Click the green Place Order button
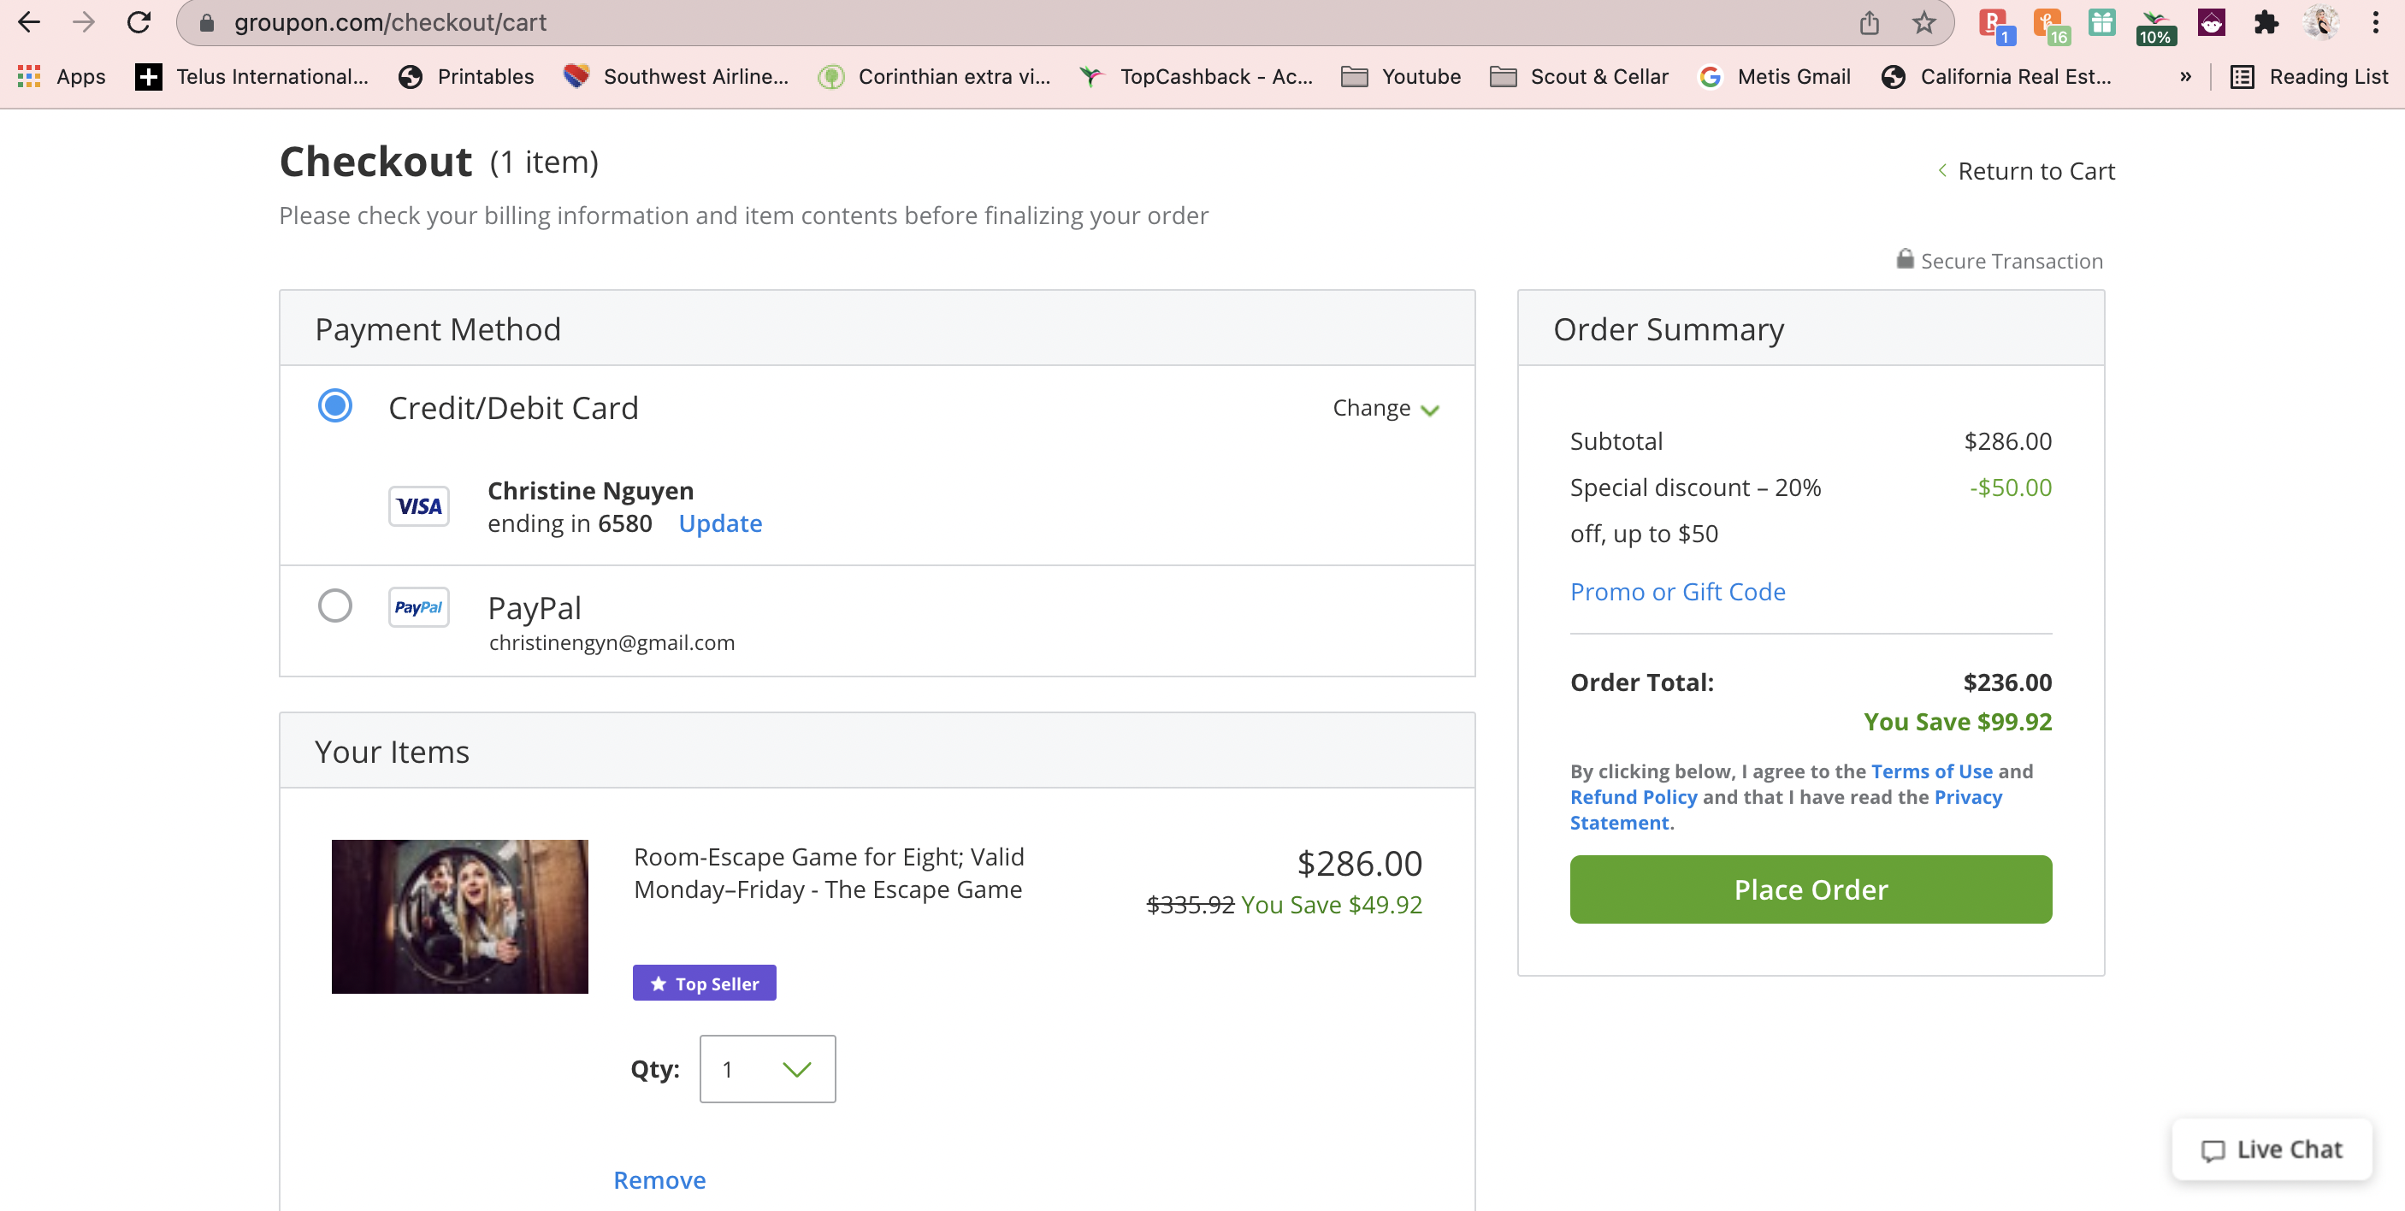Viewport: 2405px width, 1211px height. [x=1810, y=889]
